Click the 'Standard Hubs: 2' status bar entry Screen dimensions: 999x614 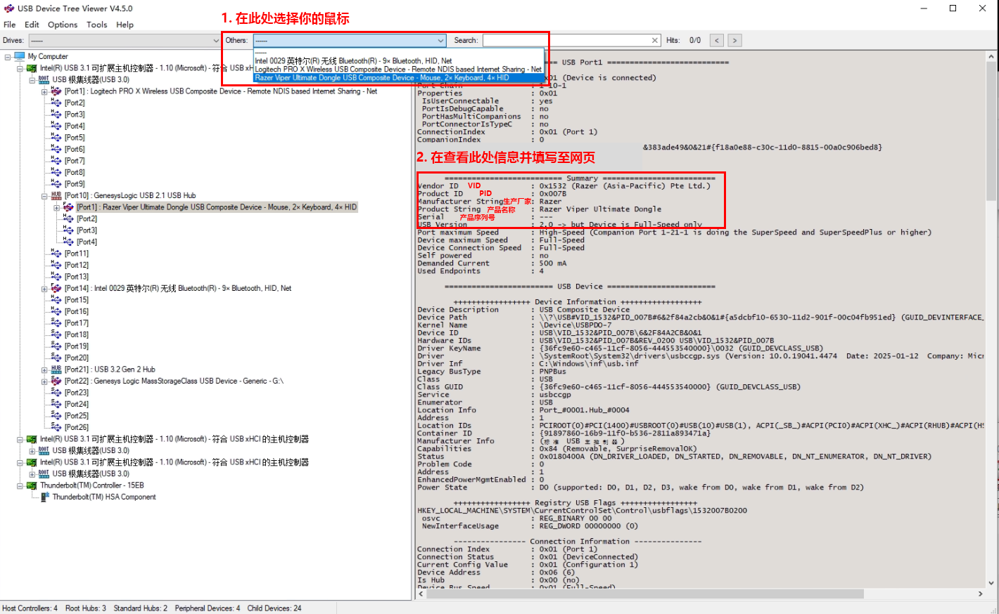tap(141, 608)
